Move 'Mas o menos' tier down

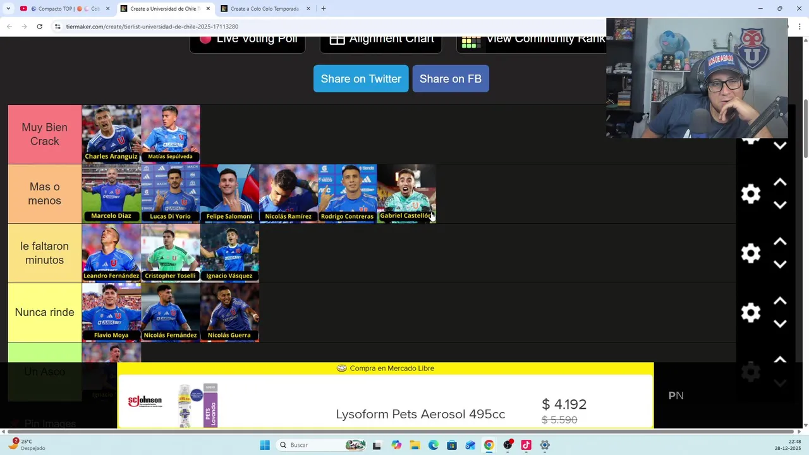click(780, 205)
